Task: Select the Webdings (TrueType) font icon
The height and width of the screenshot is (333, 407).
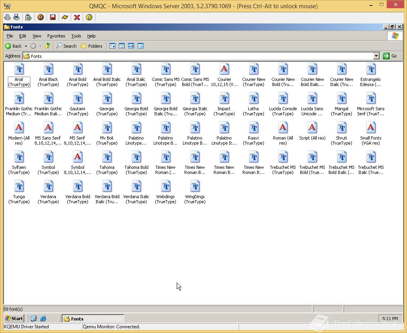Action: pyautogui.click(x=166, y=186)
